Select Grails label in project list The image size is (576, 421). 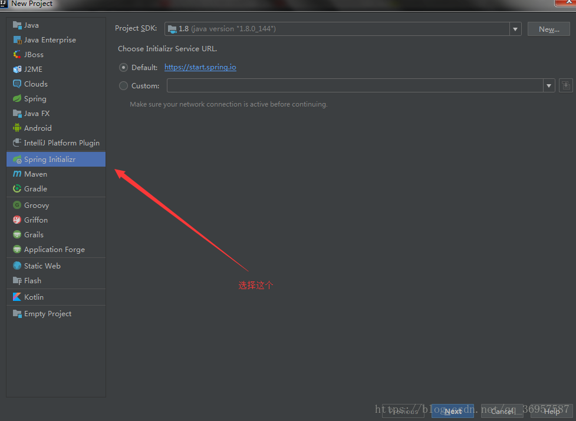[x=34, y=235]
